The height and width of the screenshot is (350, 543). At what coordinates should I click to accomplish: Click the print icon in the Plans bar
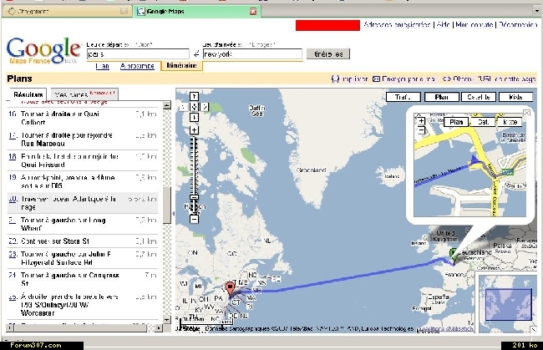pyautogui.click(x=335, y=79)
